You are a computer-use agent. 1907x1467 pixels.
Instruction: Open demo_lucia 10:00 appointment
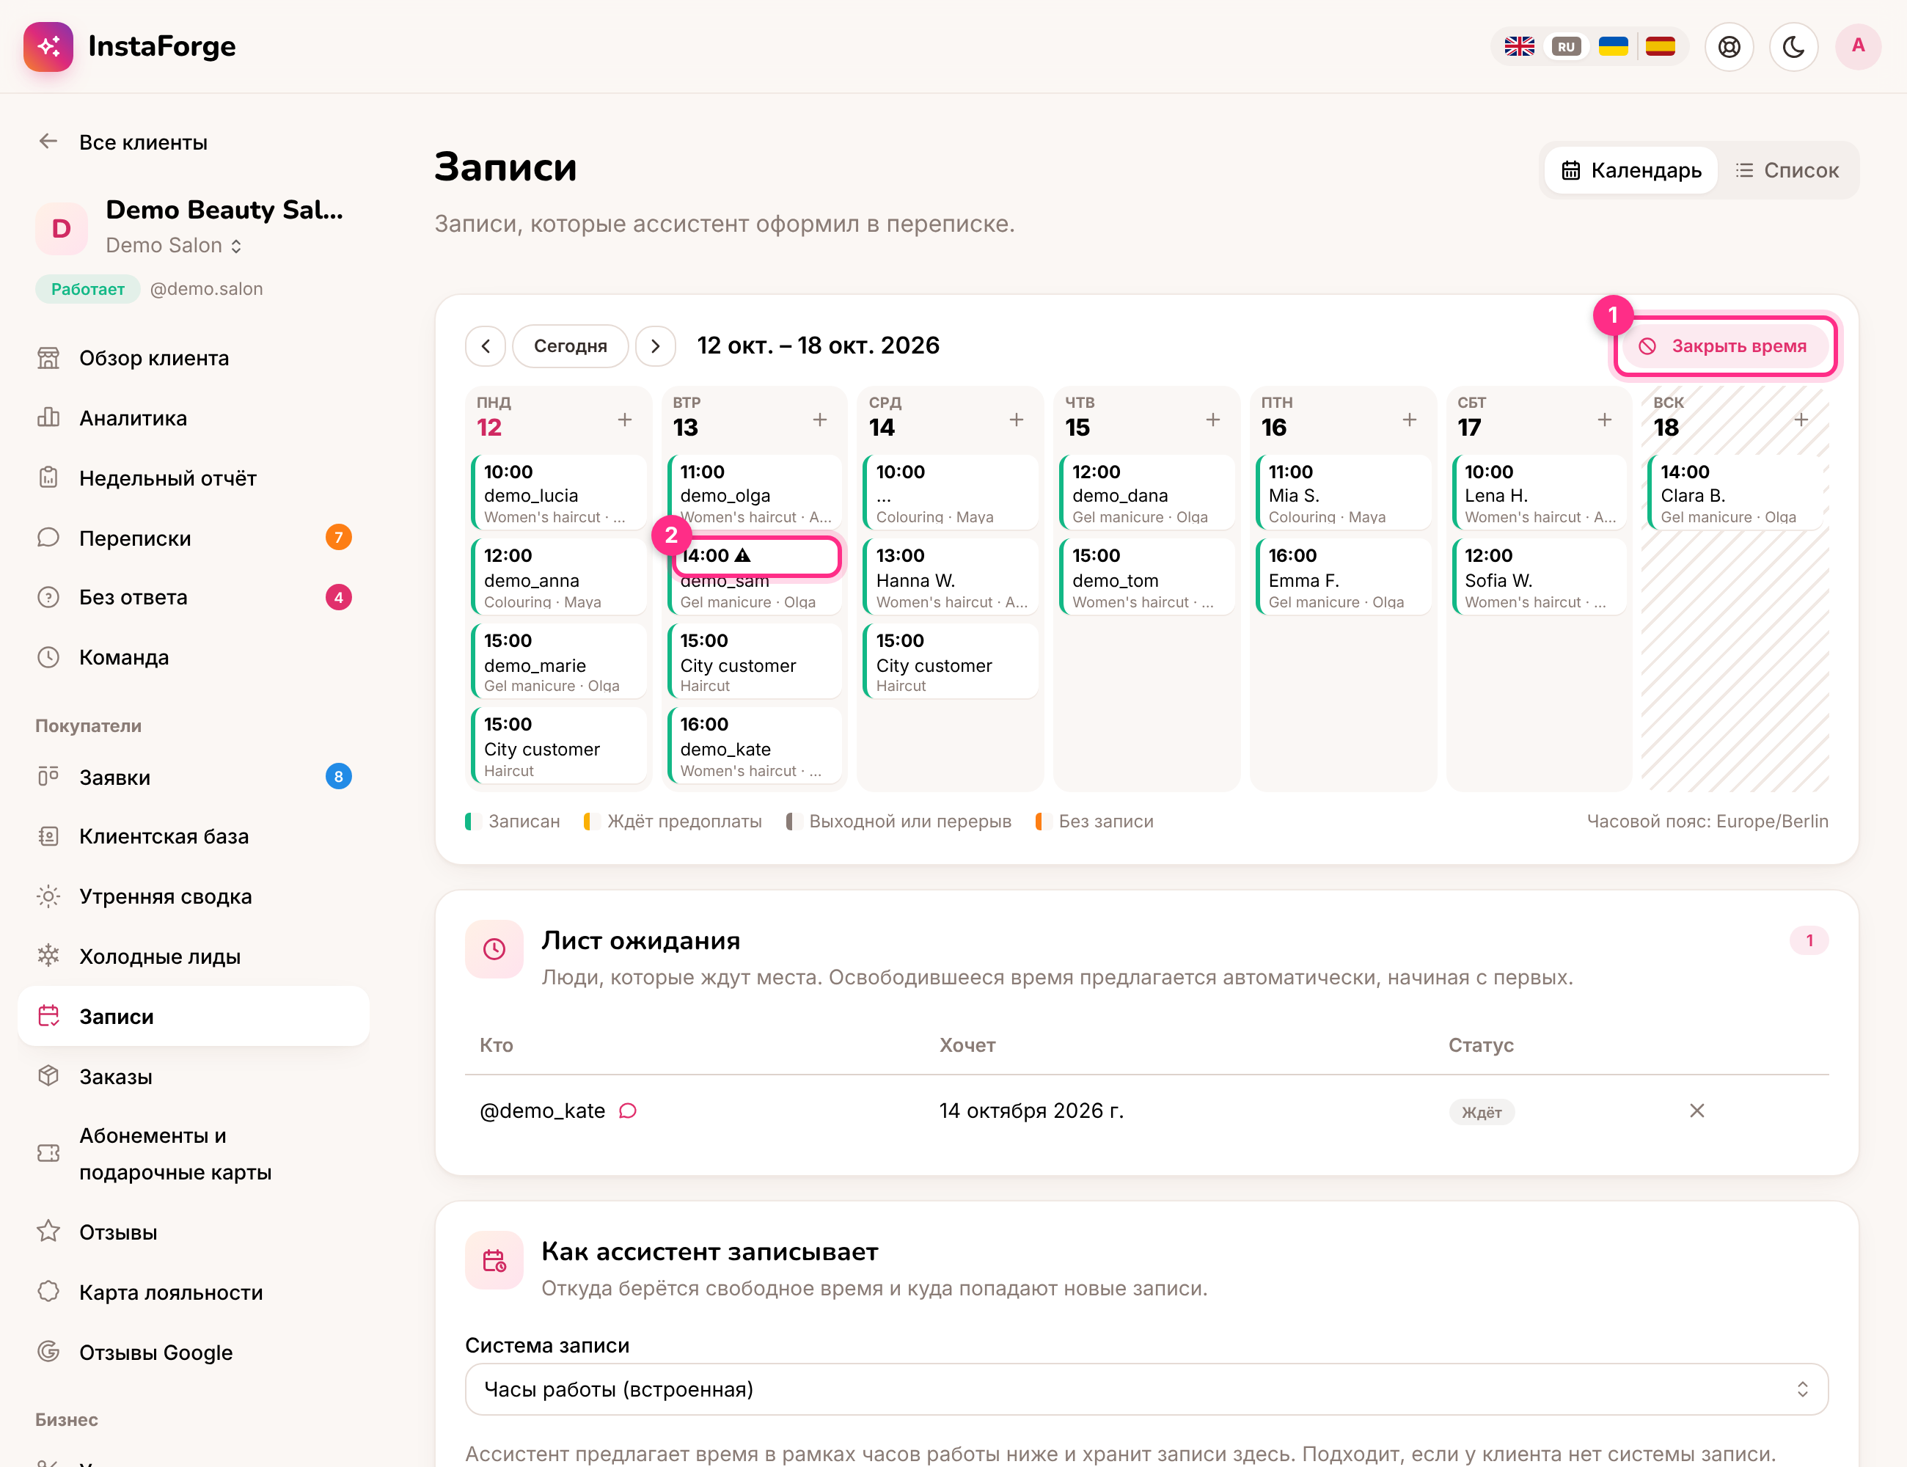[x=559, y=494]
